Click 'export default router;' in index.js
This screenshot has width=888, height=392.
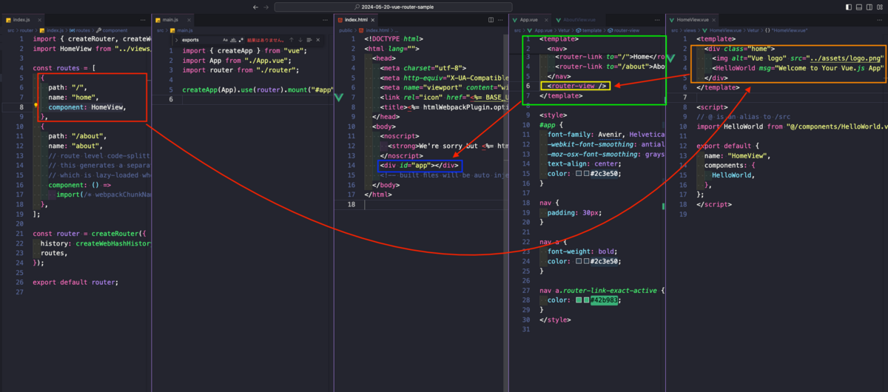click(75, 281)
